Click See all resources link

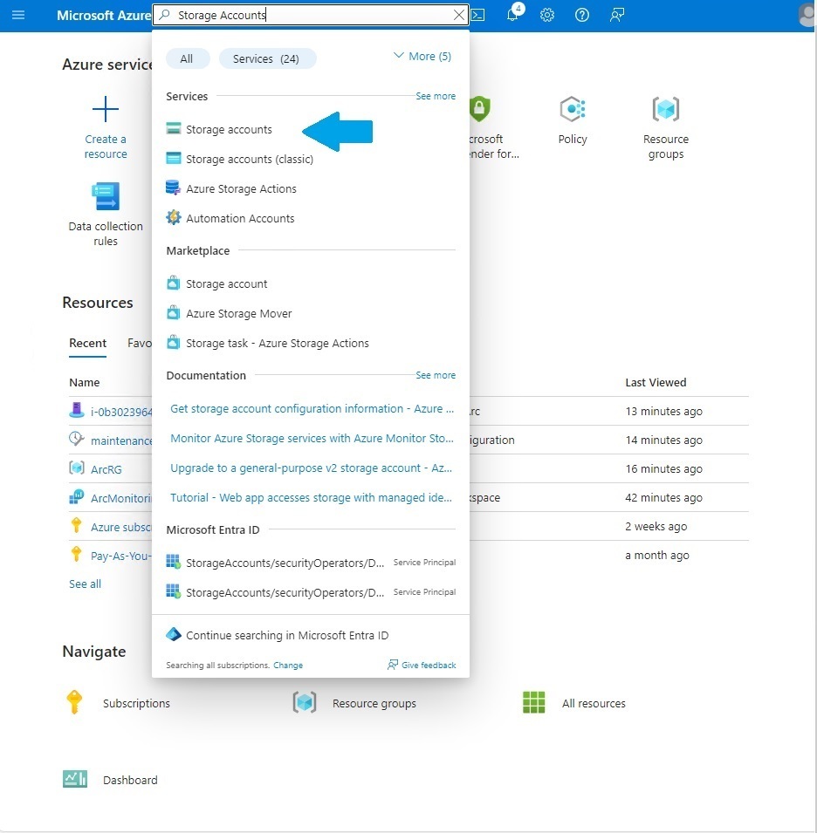[x=85, y=584]
